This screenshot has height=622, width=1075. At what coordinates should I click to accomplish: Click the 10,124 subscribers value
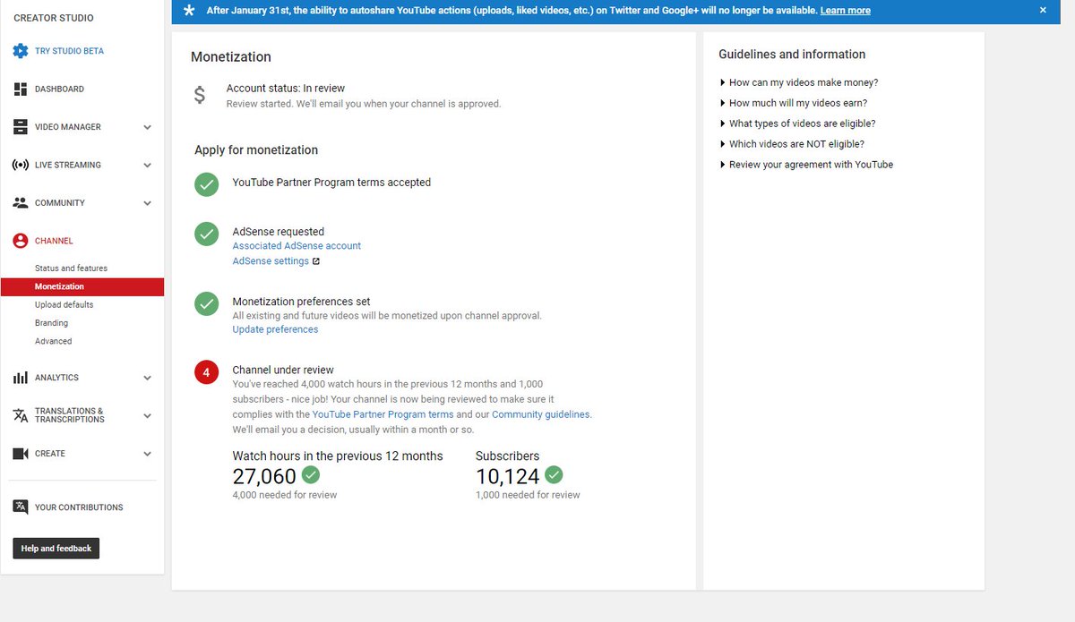pos(507,476)
